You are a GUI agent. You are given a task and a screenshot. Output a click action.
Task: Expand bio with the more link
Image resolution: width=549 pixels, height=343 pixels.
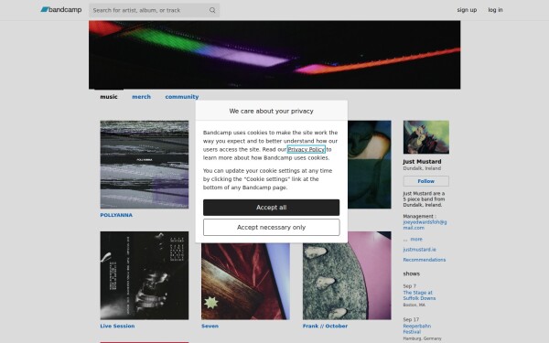416,239
